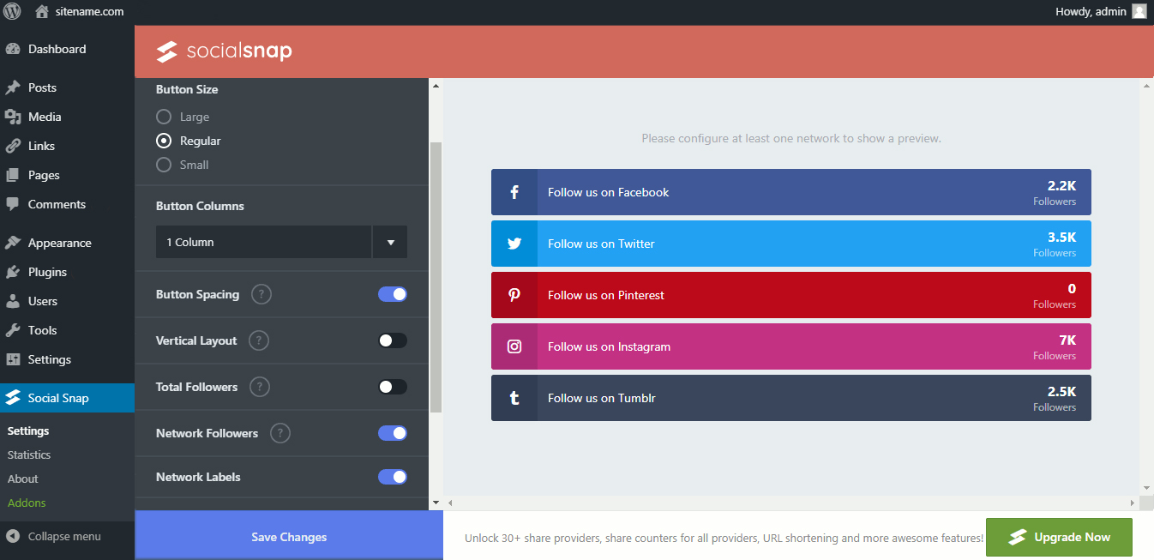Click Follow us on Tumblr button

[x=791, y=398]
